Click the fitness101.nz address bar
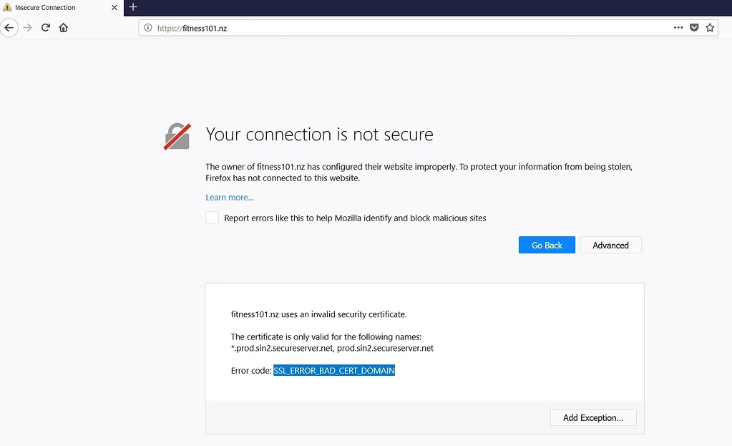Image resolution: width=732 pixels, height=446 pixels. click(x=401, y=28)
